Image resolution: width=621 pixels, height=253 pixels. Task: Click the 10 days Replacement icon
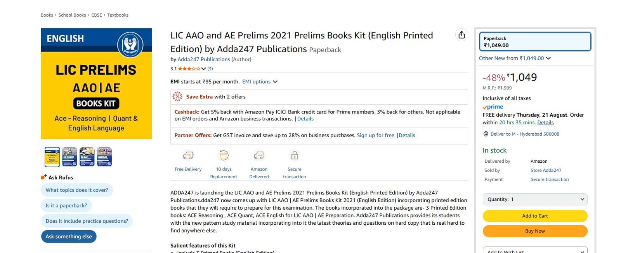[x=224, y=155]
